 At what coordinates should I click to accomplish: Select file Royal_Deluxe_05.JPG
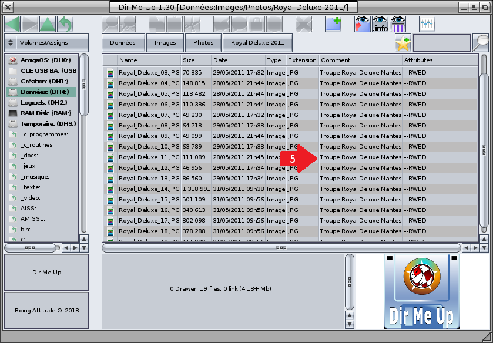coord(290,94)
